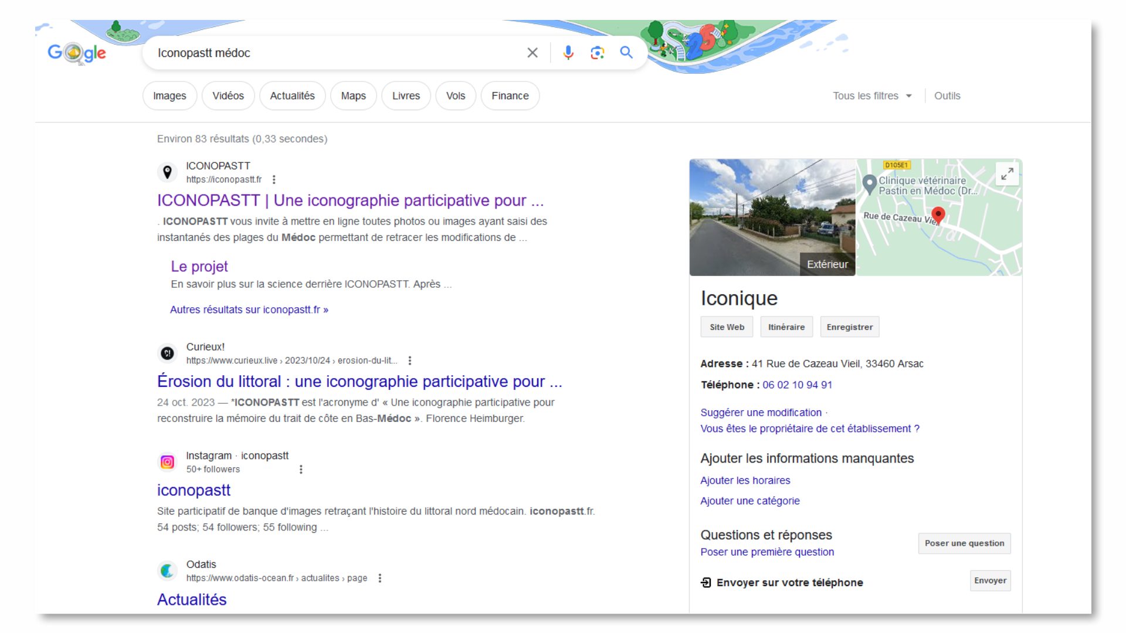Expand the map with the fullscreen icon
This screenshot has height=633, width=1126.
pyautogui.click(x=1007, y=174)
